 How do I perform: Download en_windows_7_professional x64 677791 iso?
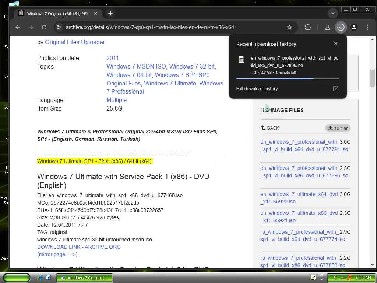(304, 146)
